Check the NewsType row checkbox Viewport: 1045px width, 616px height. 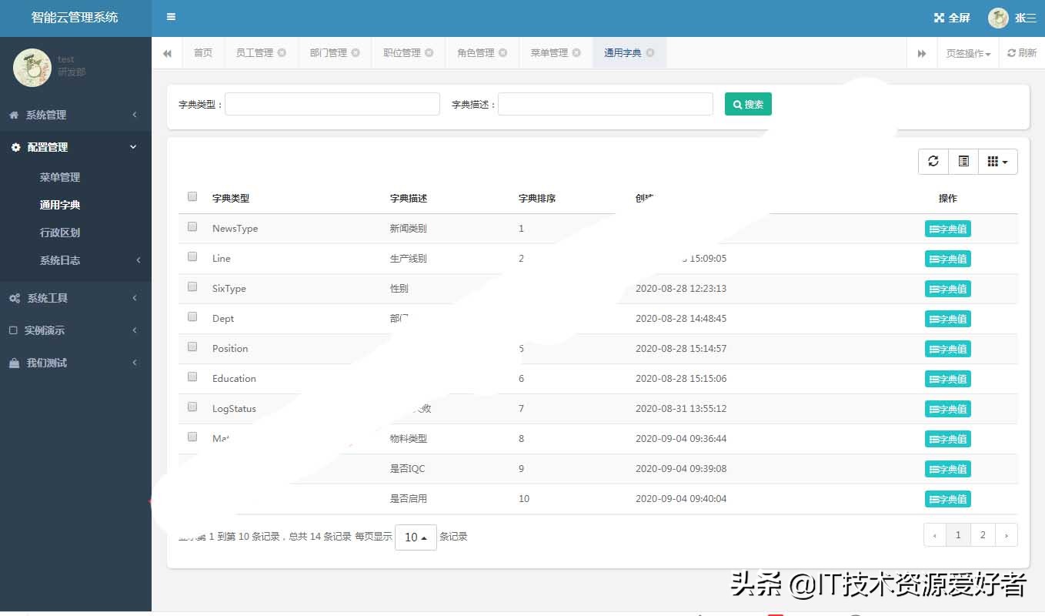[192, 226]
